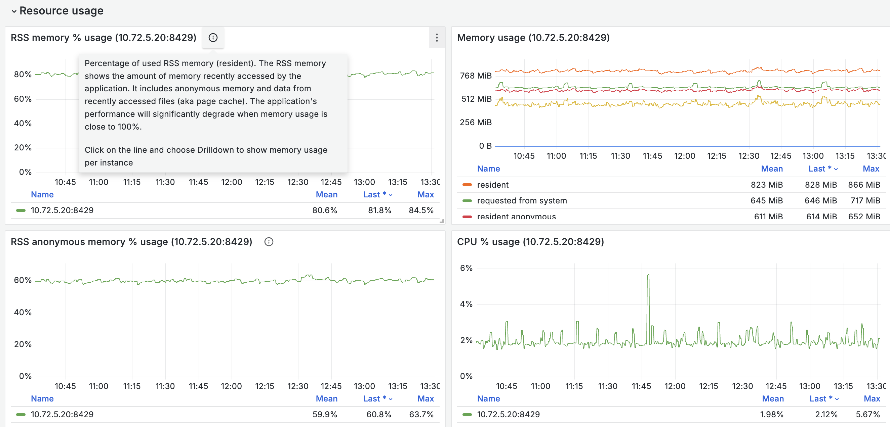Click RSS anonymous memory panel title
890x427 pixels.
[x=131, y=242]
